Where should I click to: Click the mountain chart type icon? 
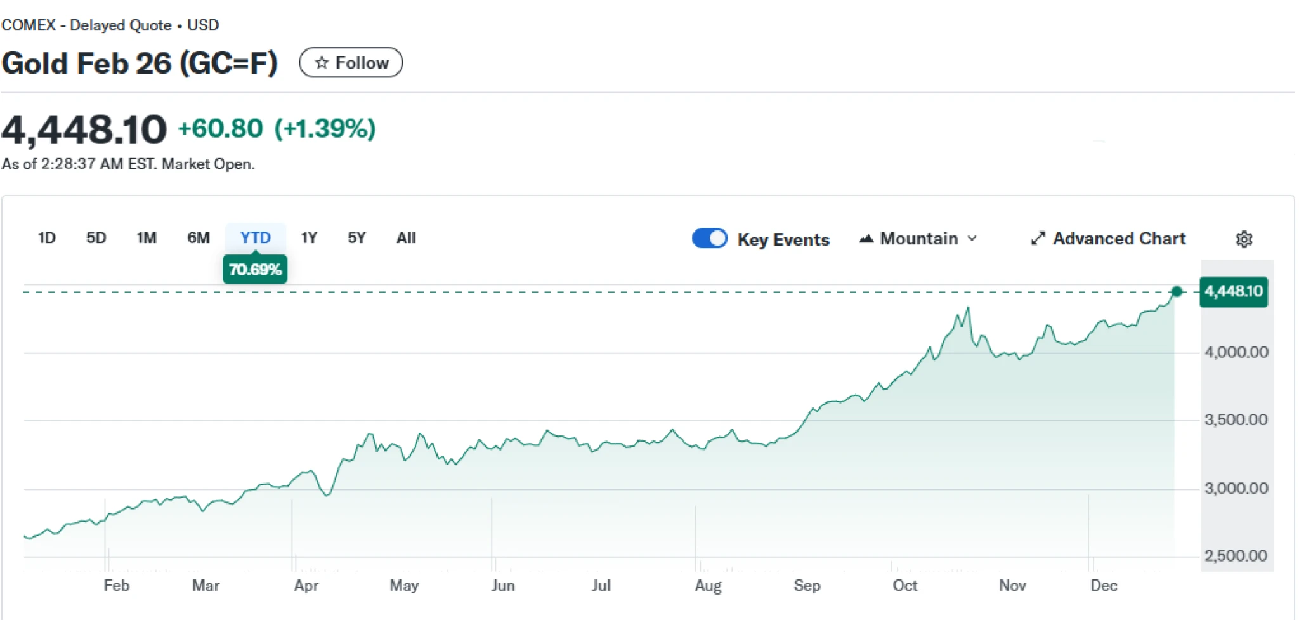pos(866,239)
